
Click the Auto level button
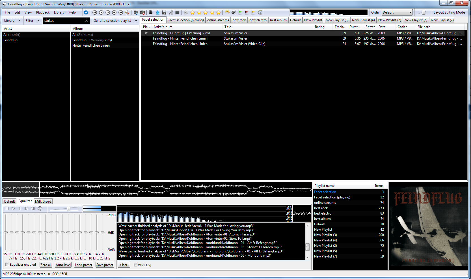[63, 265]
